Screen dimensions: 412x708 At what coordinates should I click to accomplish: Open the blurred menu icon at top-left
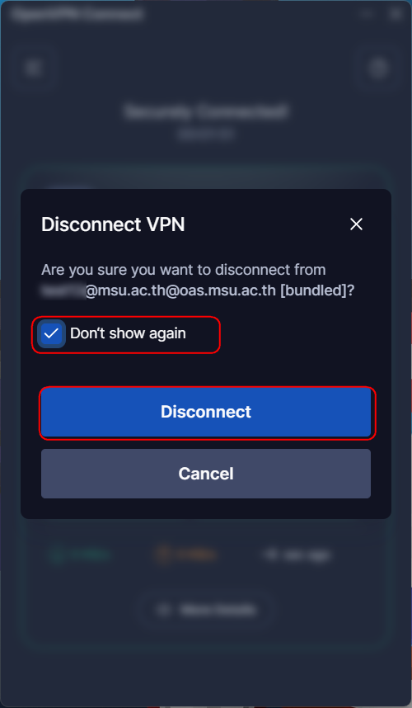[33, 68]
